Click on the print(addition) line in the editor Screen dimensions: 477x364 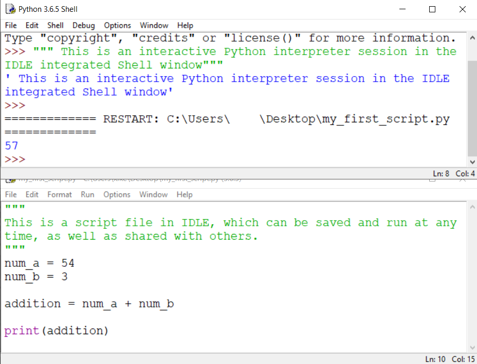[x=57, y=331]
